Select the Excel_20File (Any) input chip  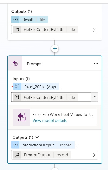(x=36, y=87)
